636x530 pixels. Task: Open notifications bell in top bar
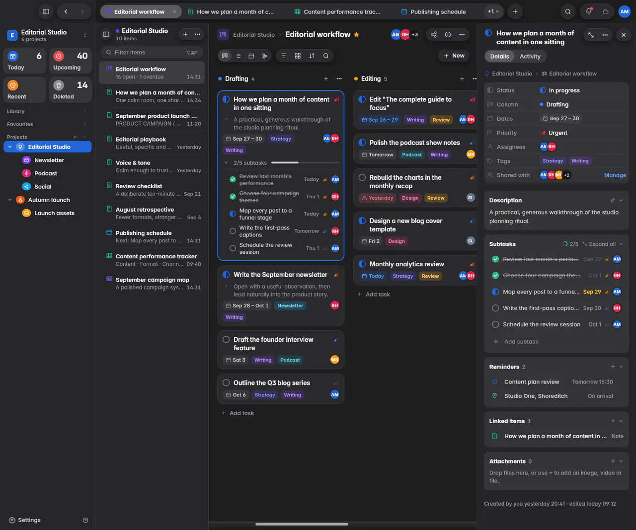click(x=589, y=11)
